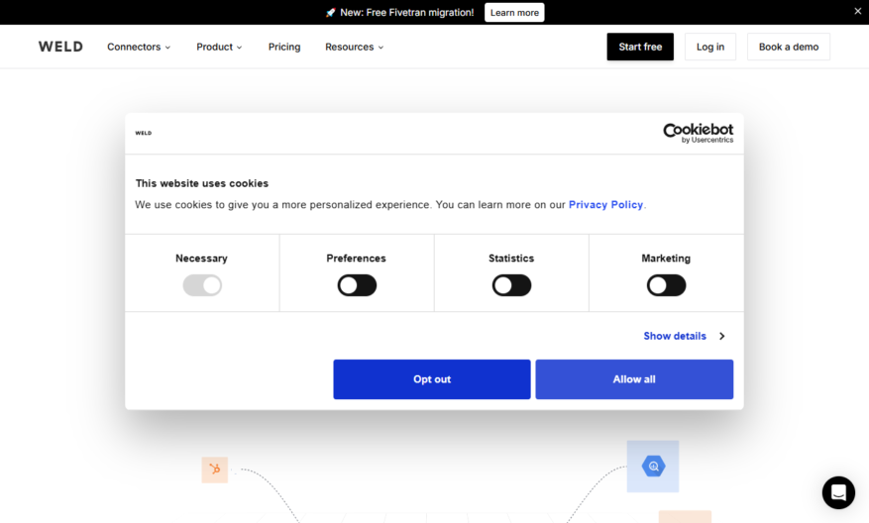Click the 'New: Free Fivetran migration!' text
The width and height of the screenshot is (869, 523).
(407, 12)
